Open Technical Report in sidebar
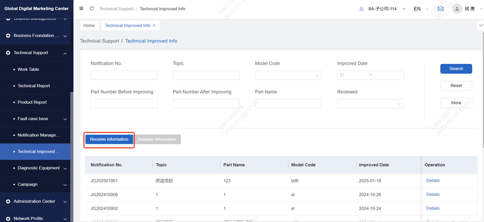Image resolution: width=484 pixels, height=222 pixels. tap(34, 86)
